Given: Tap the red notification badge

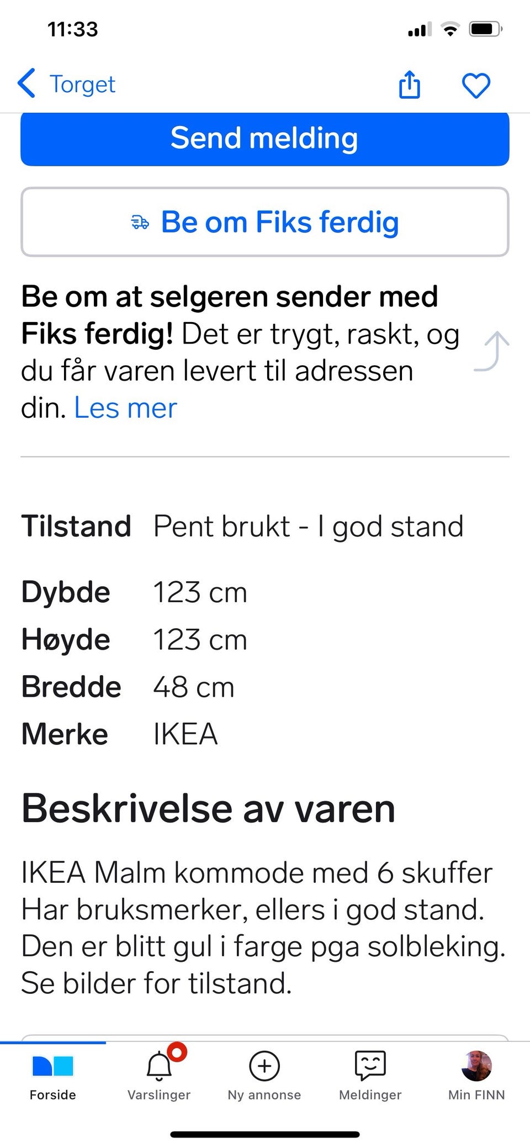Looking at the screenshot, I should [177, 1052].
